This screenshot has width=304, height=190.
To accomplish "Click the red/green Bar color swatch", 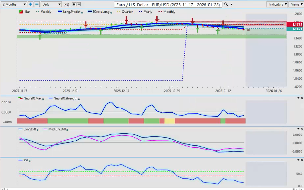I will [x=21, y=12].
